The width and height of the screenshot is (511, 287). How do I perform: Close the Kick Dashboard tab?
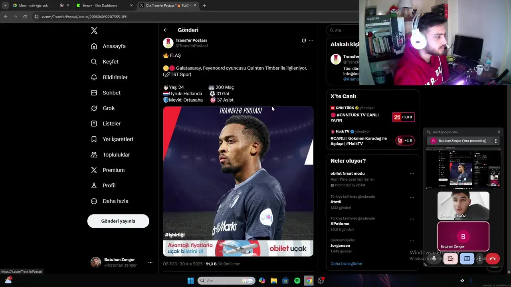tap(131, 6)
